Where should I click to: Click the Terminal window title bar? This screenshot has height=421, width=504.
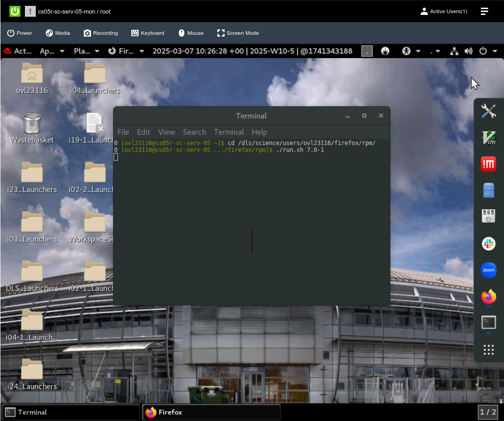coord(251,116)
